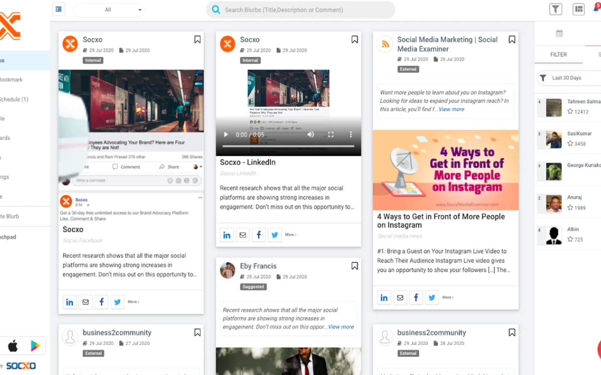Mute the video with the volume icon
The width and height of the screenshot is (601, 375).
tap(311, 135)
